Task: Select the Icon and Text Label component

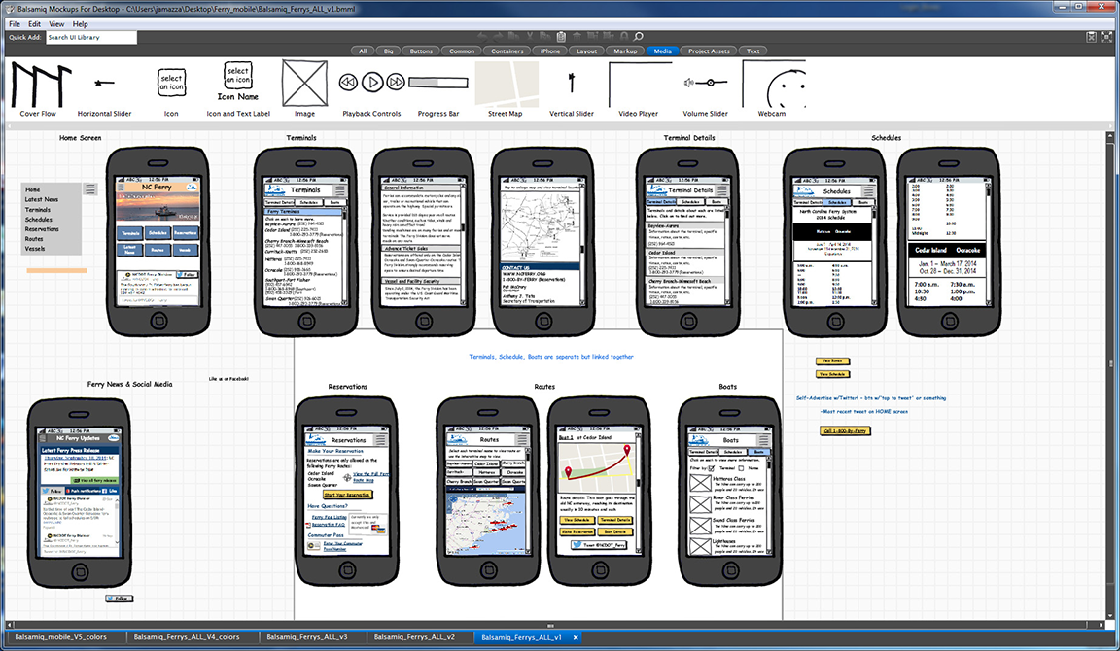Action: click(238, 84)
